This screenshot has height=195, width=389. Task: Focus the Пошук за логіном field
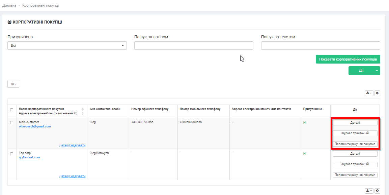click(x=194, y=46)
